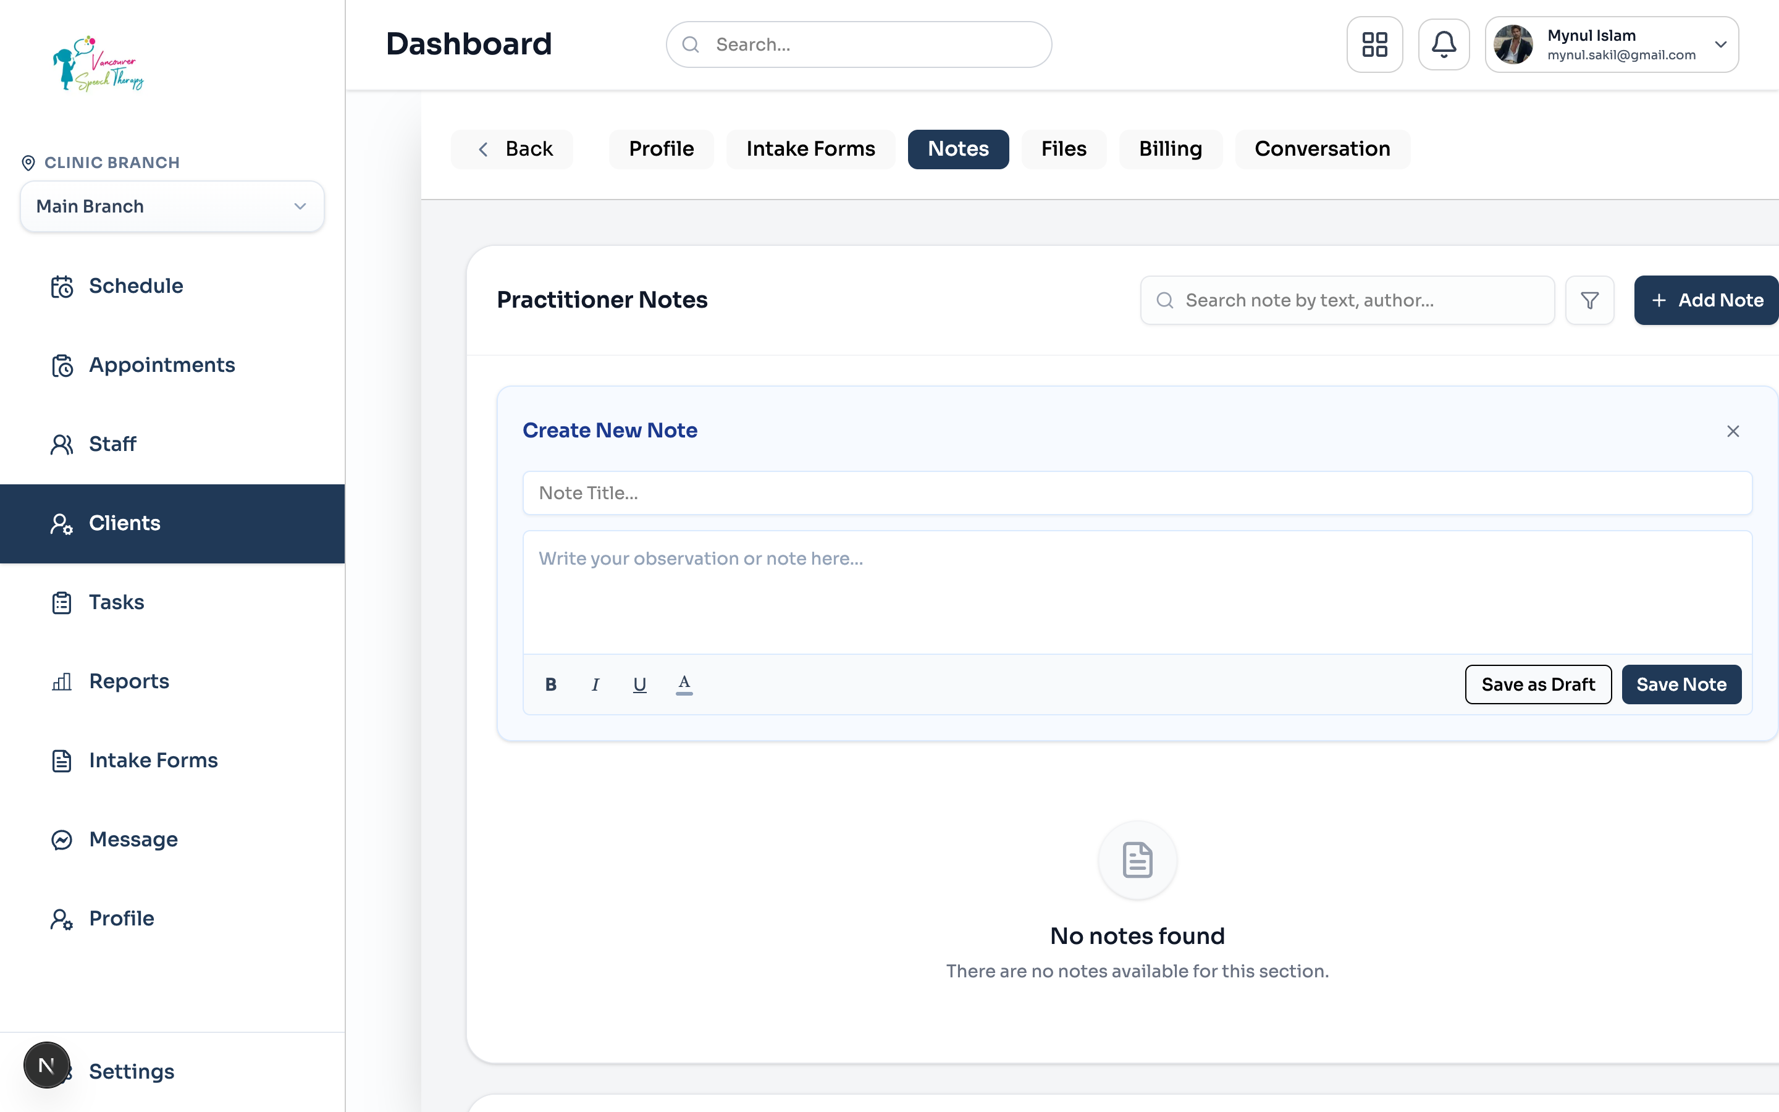Click the user avatar photo

[x=1513, y=45]
